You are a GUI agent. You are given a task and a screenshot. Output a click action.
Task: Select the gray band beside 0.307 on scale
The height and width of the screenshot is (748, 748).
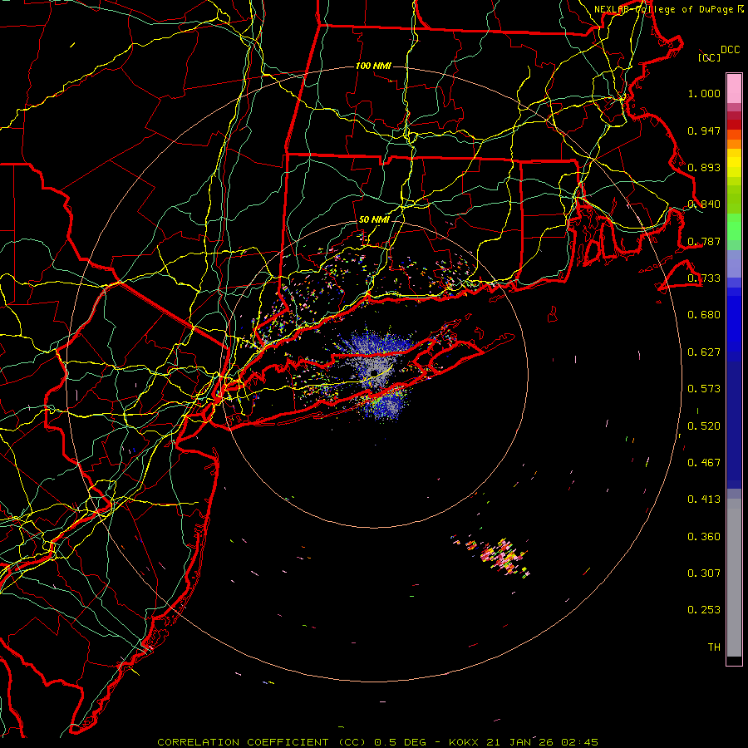734,578
